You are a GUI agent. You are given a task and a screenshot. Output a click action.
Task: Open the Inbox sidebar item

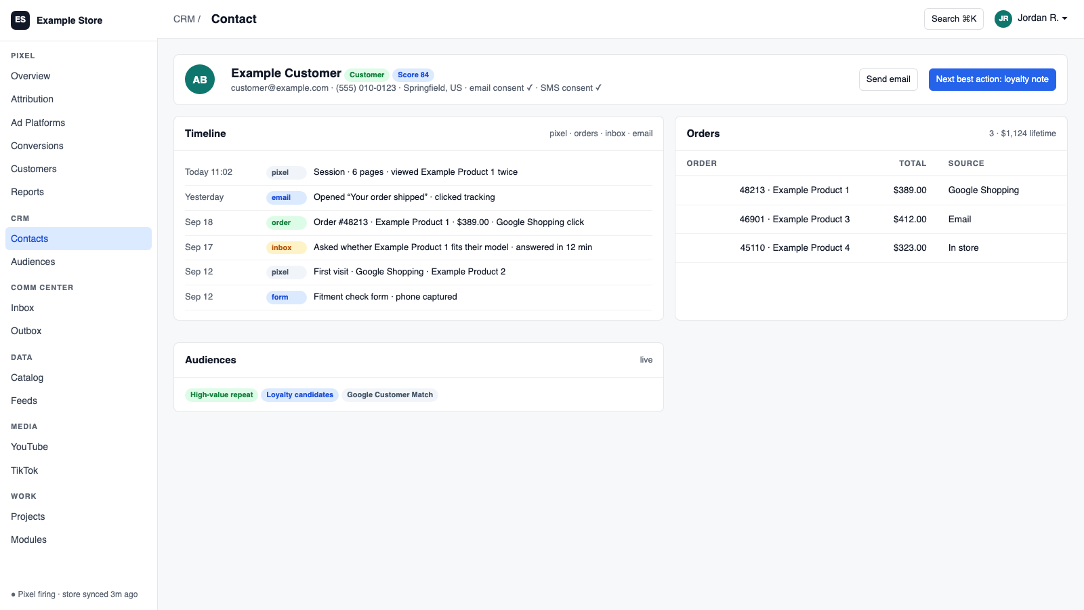click(x=79, y=308)
